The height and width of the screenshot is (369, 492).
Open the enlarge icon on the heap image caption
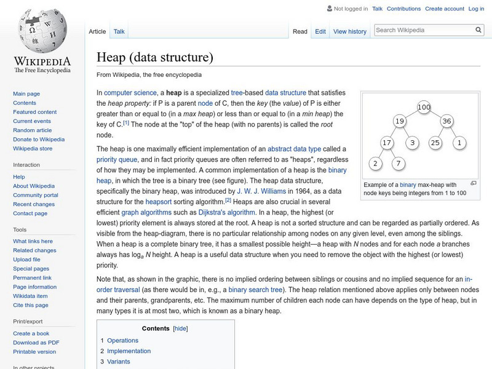472,183
